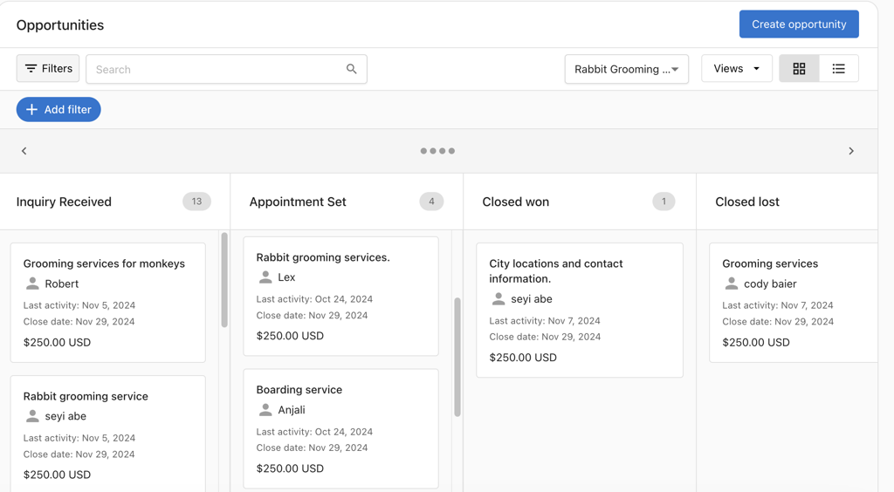Focus the Search input field
894x492 pixels.
coord(218,69)
